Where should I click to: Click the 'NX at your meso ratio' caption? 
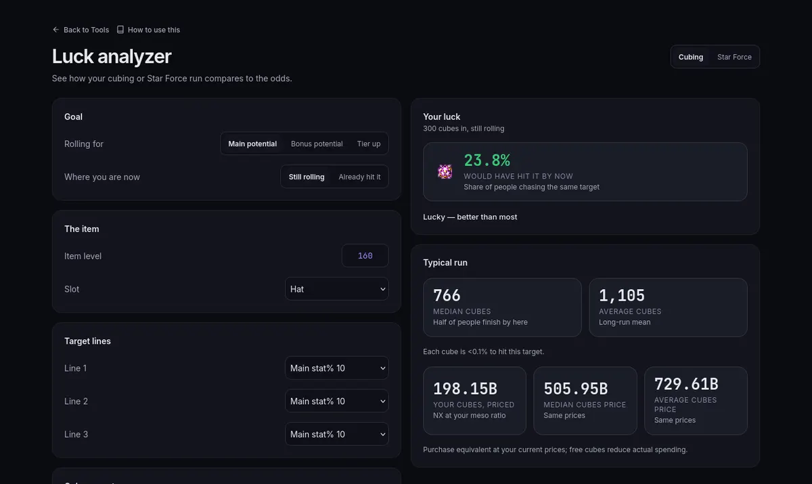click(470, 416)
